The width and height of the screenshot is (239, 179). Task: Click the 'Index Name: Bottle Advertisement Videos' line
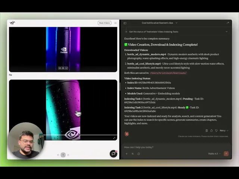pos(151,88)
